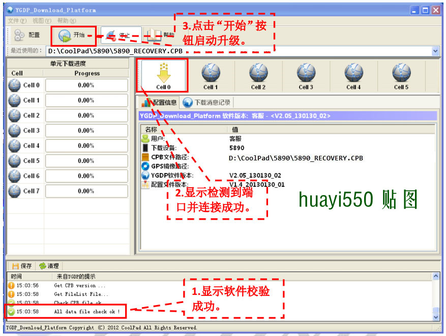446x336 pixels.
Task: Click the 配置 (configure) toolbar button
Action: coord(27,35)
